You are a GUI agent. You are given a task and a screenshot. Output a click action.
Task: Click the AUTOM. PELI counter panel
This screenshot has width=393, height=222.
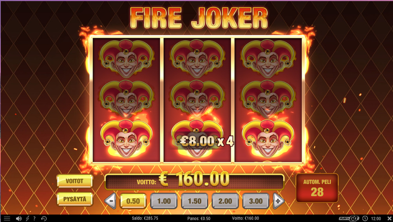coord(317,188)
